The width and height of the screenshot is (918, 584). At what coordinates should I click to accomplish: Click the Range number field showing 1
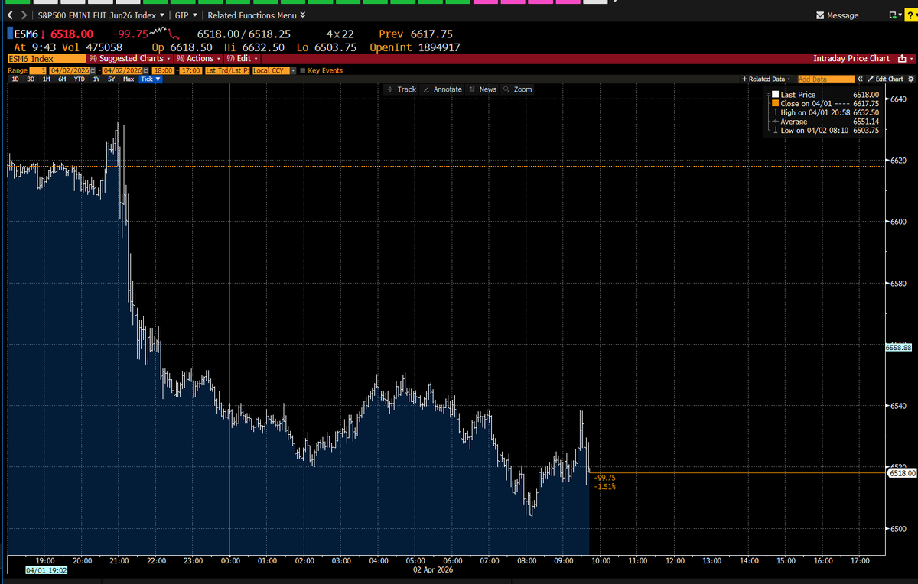click(x=38, y=70)
